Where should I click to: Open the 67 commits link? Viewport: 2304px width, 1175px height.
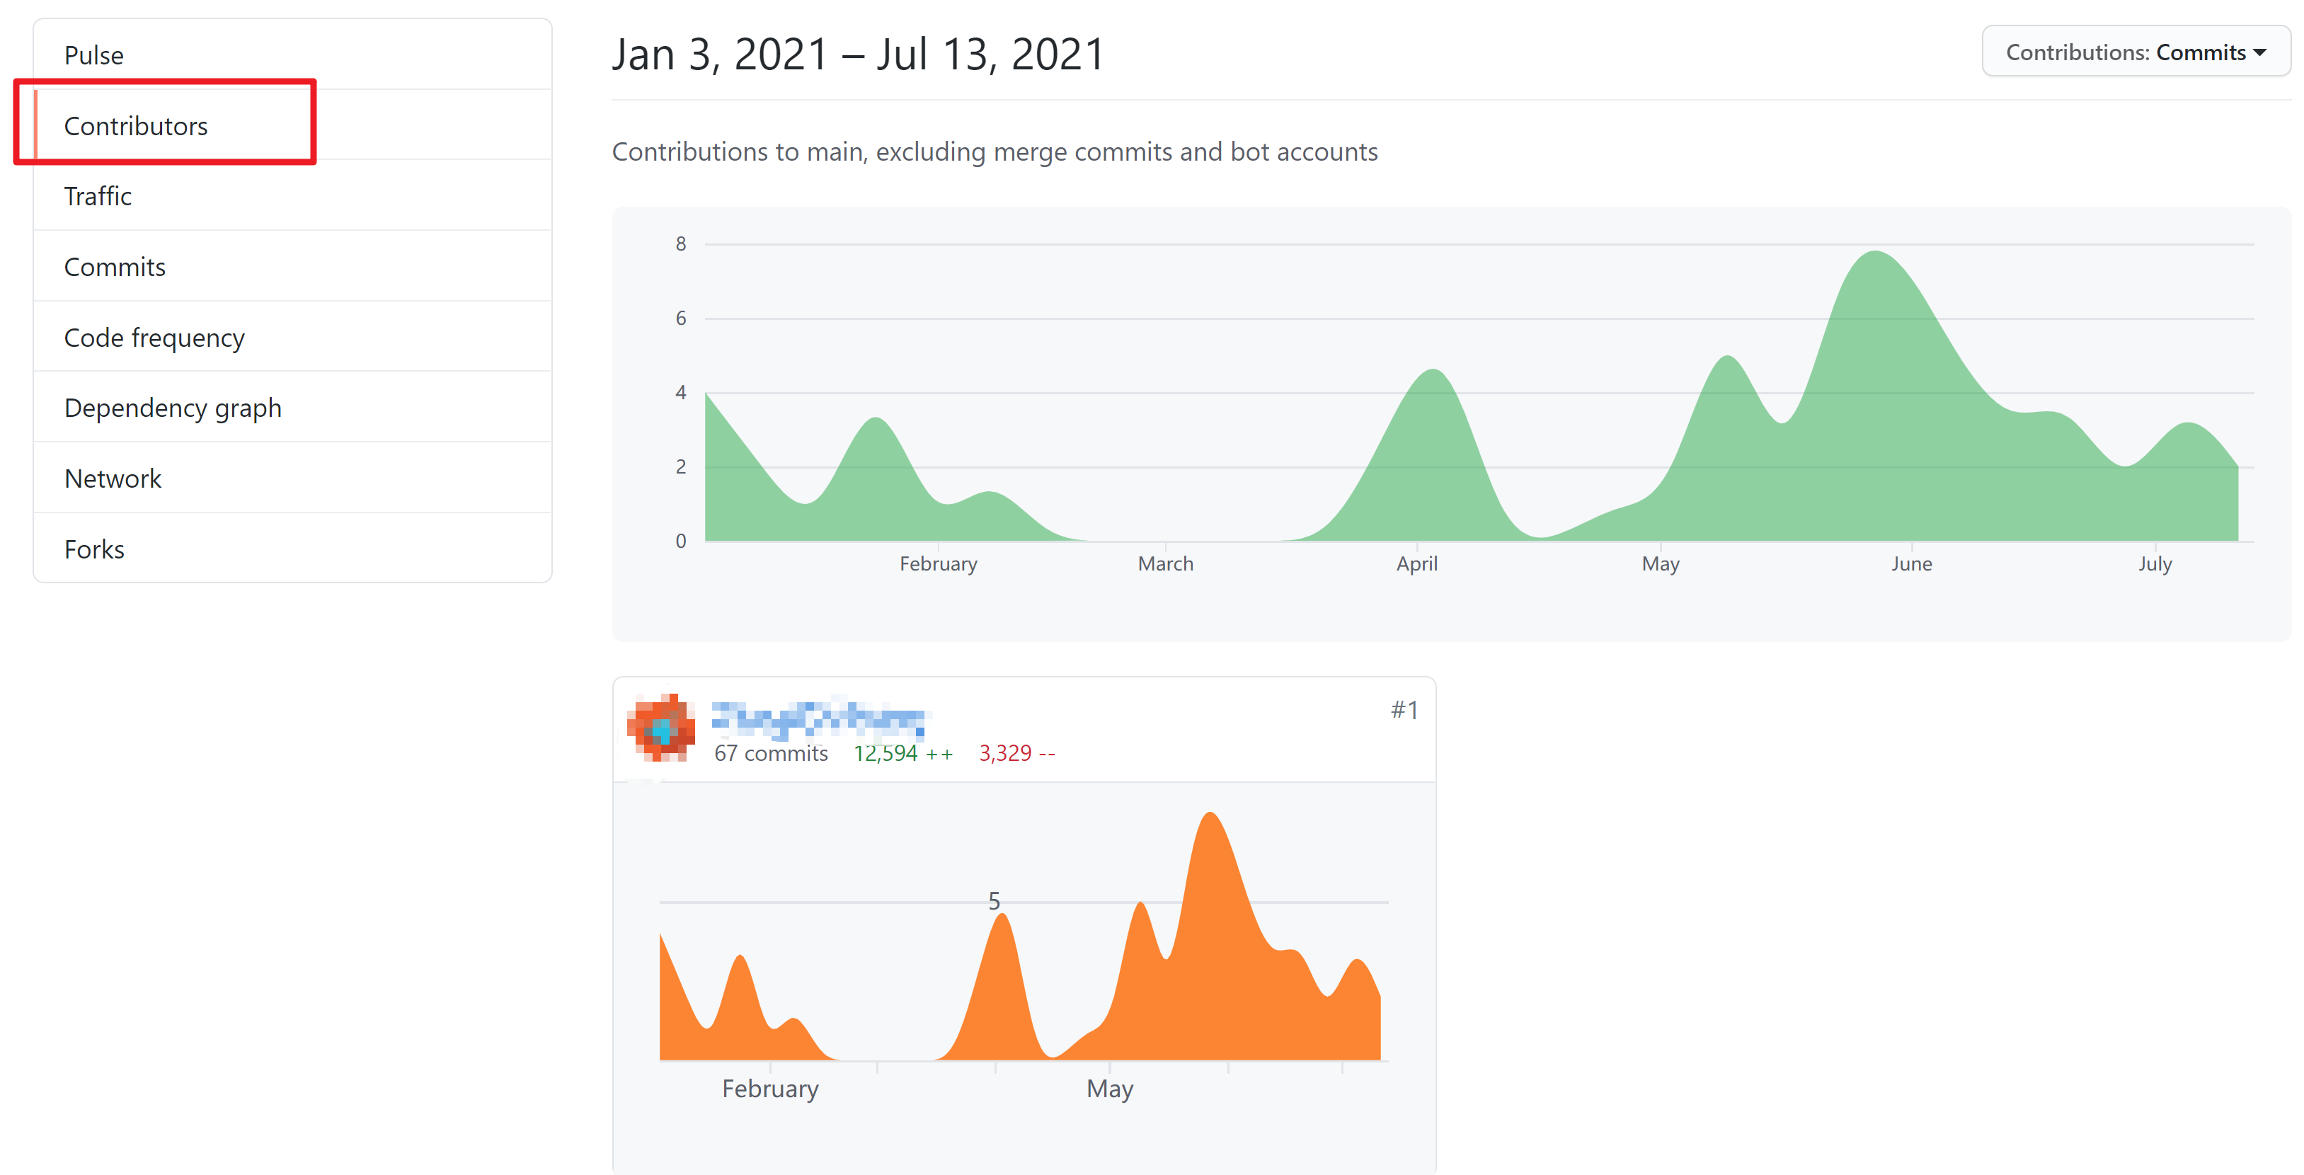point(771,753)
